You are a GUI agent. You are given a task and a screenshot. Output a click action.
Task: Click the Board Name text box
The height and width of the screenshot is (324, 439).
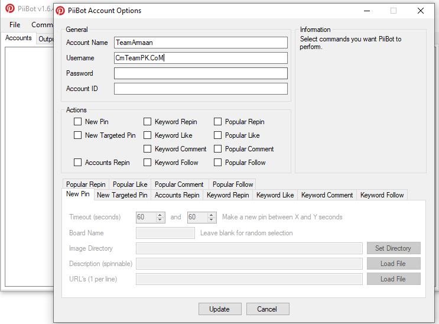165,233
